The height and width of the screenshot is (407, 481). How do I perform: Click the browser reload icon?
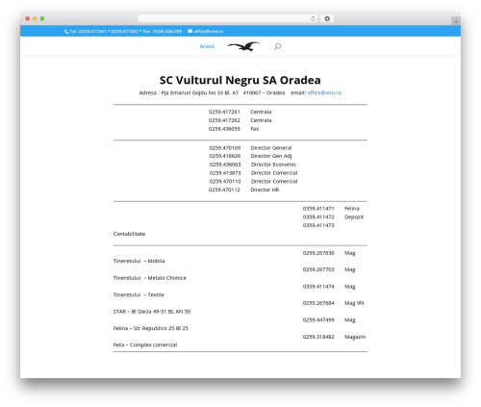tap(313, 19)
